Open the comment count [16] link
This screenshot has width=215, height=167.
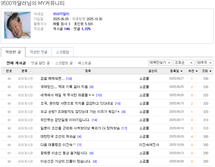pos(69,79)
